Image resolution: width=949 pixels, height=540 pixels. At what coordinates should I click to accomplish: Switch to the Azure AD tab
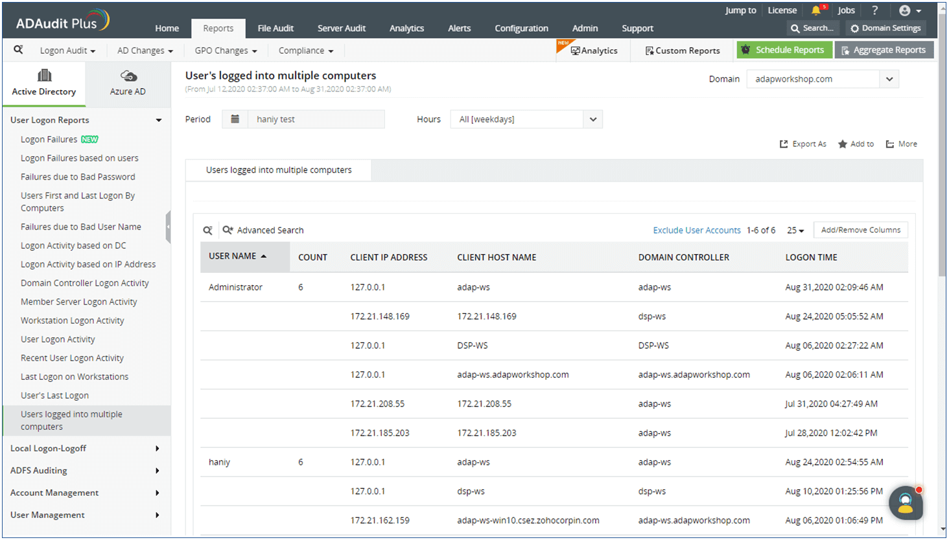(x=128, y=84)
